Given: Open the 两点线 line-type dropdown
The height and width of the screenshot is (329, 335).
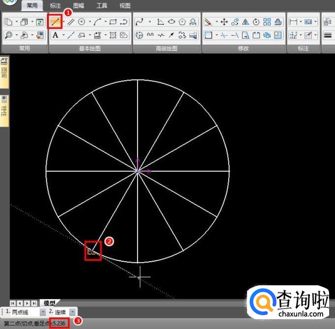Looking at the screenshot, I should (43, 312).
